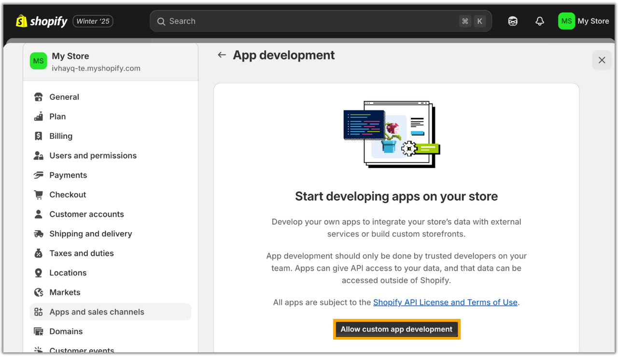Open the Winter '25 edition badge
Image resolution: width=618 pixels, height=357 pixels.
coord(93,21)
